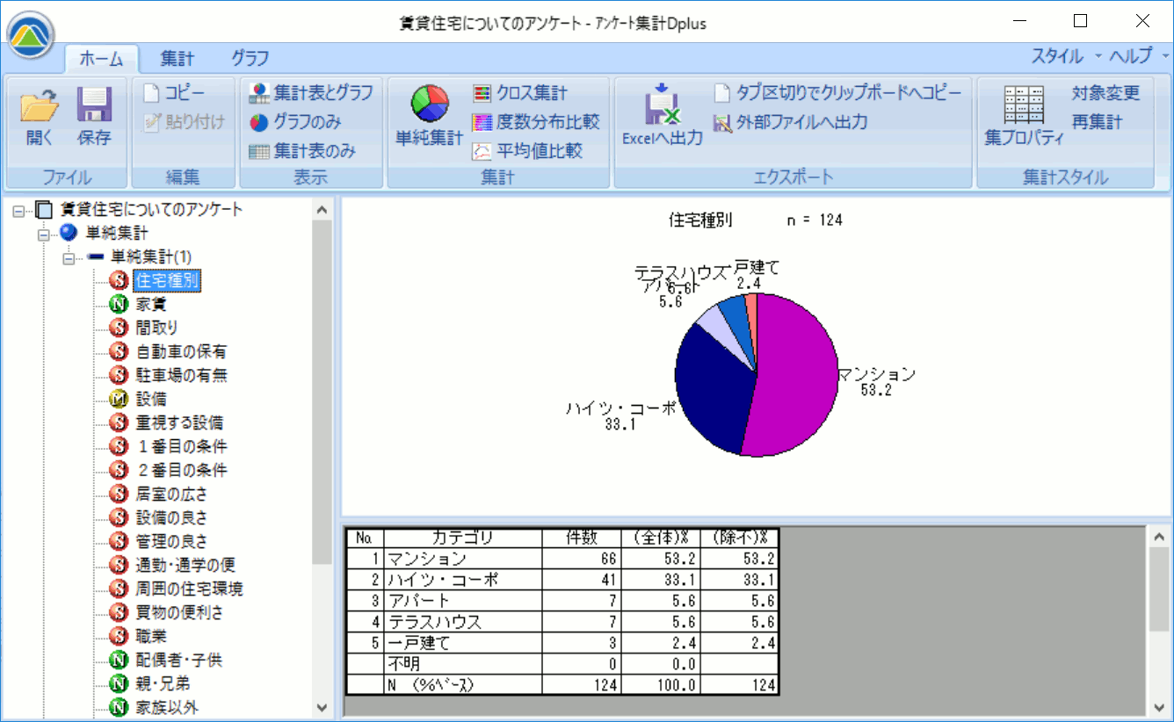
Task: Switch to the グラフ ribbon tab
Action: (250, 59)
